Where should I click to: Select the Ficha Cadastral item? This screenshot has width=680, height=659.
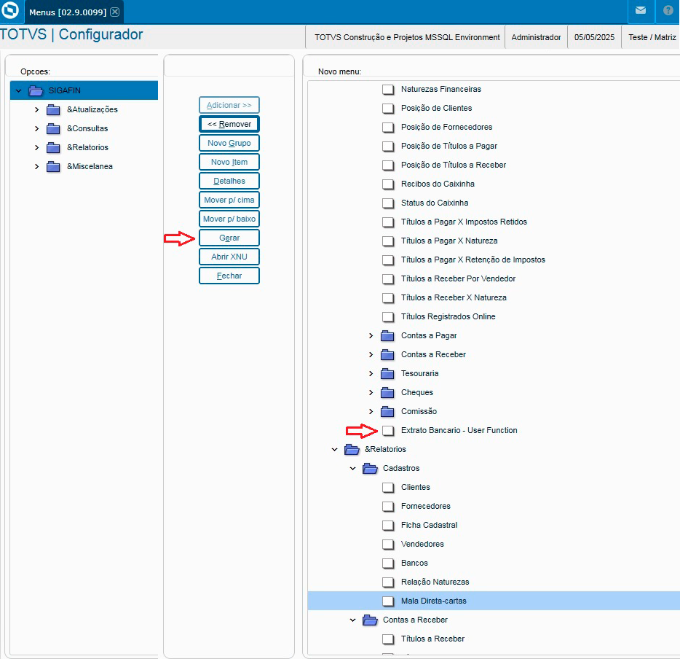429,525
